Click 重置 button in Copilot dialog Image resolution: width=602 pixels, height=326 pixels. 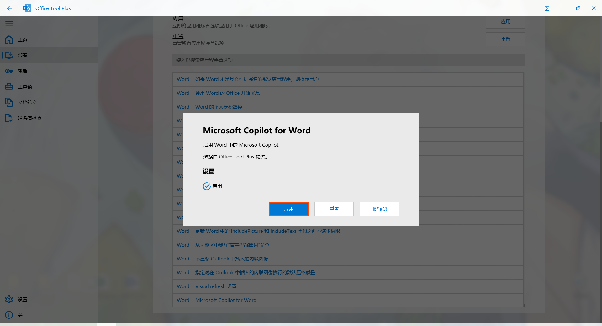[x=334, y=209]
